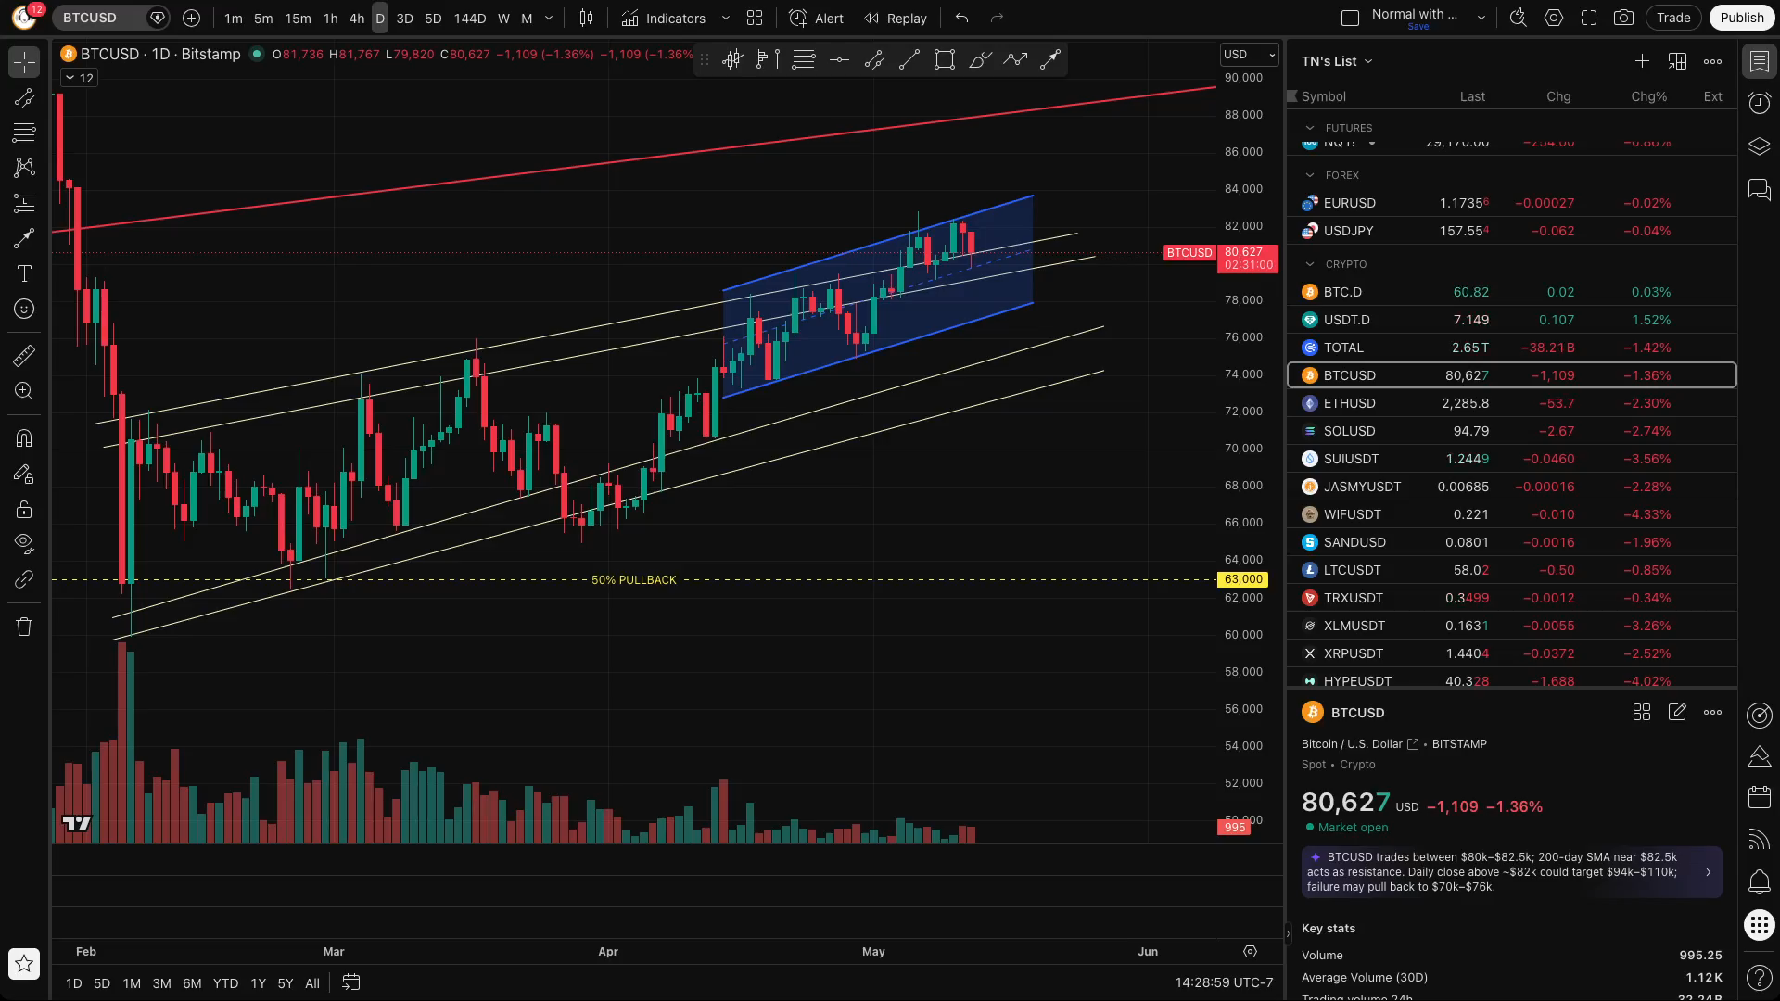Toggle Bar Replay mode
Image resolution: width=1780 pixels, height=1001 pixels.
(x=895, y=18)
